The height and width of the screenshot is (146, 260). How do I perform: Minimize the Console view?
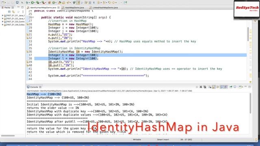click(x=245, y=86)
